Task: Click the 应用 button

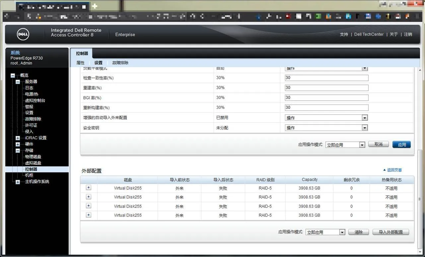Action: point(401,145)
